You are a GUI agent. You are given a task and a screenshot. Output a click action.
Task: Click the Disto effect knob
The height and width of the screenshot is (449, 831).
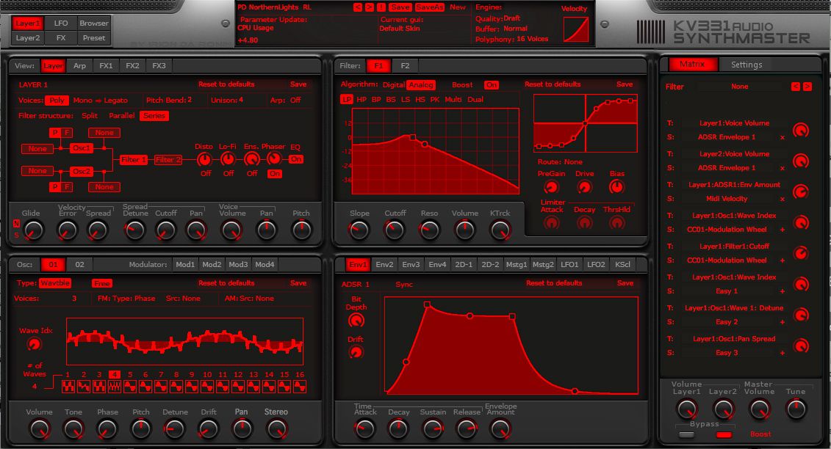click(204, 159)
